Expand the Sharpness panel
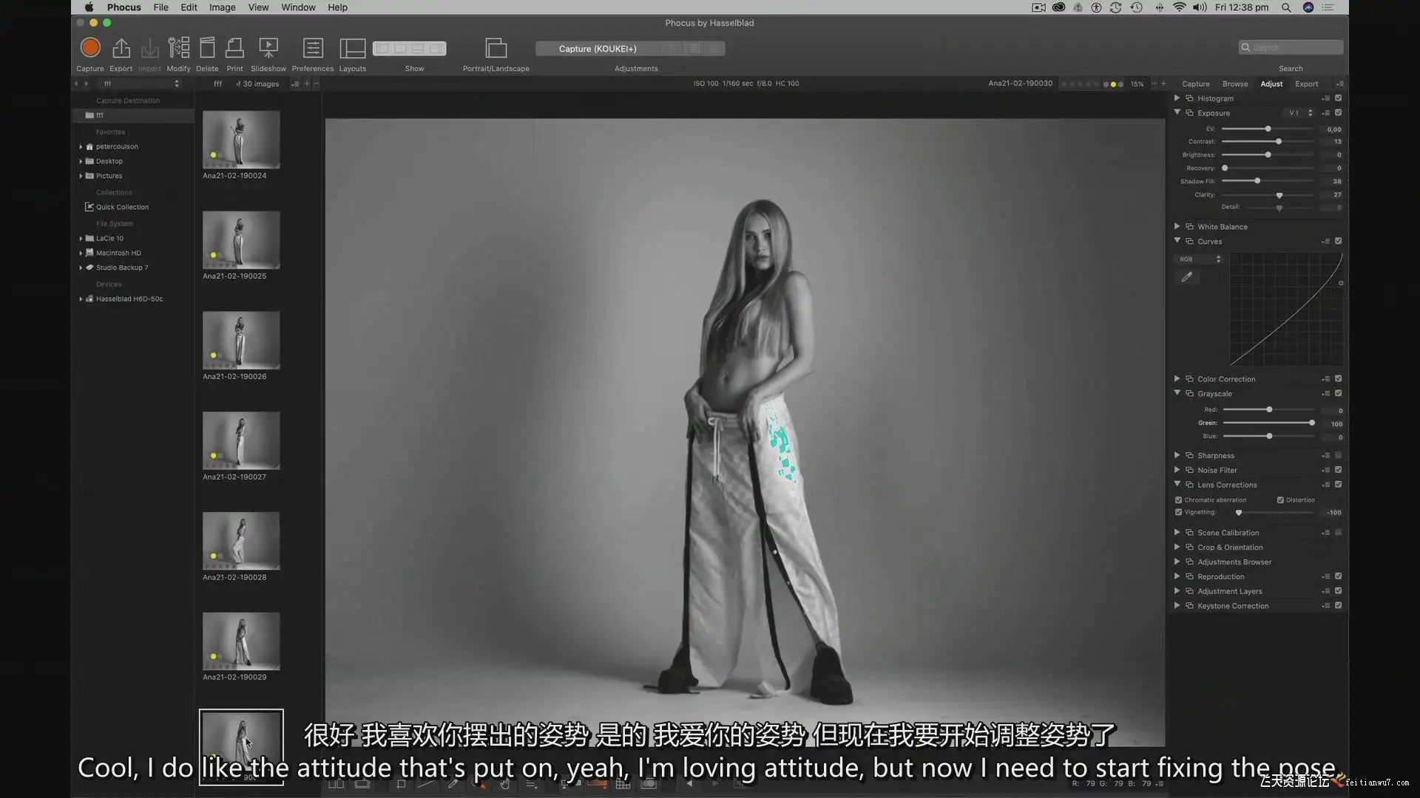The height and width of the screenshot is (798, 1420). point(1177,456)
